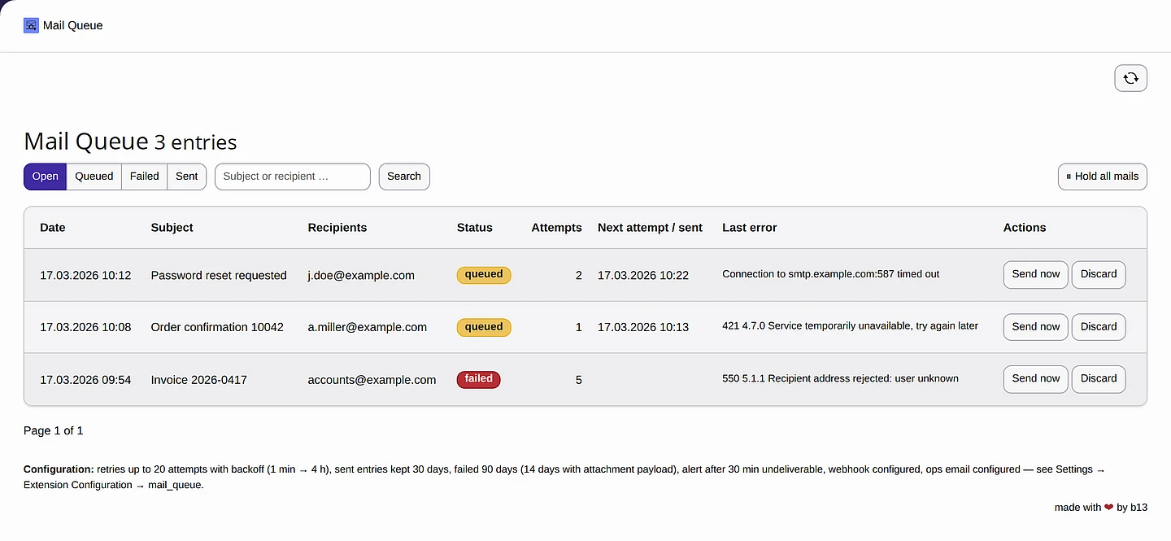Click the refresh icon button
Viewport: 1171px width, 541px height.
coord(1130,78)
